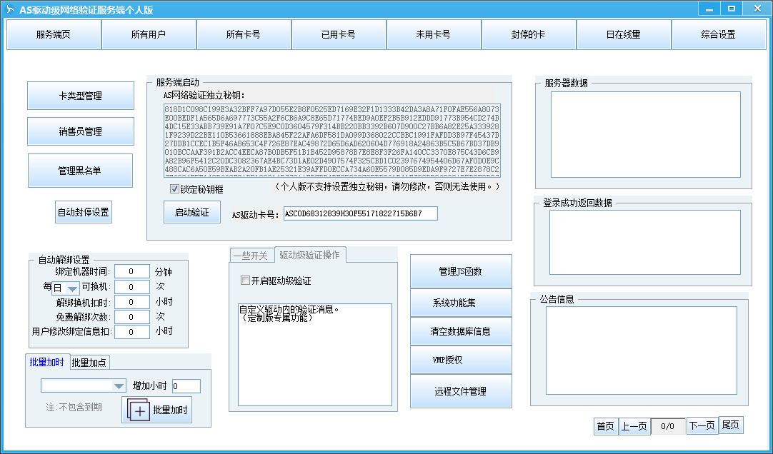Switch to the 一些开关 tab

click(x=251, y=256)
